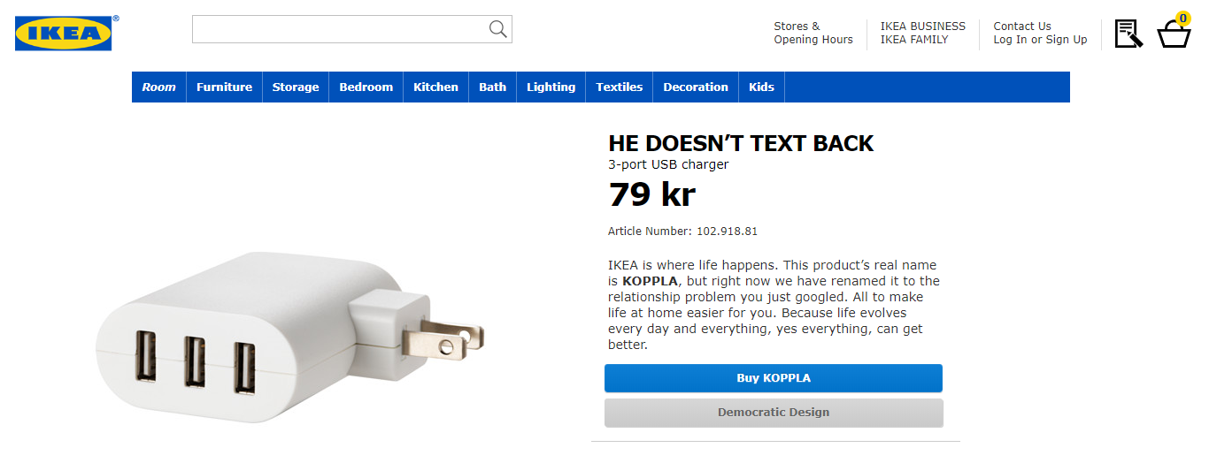
Task: Select Storage in the navigation bar
Action: [296, 87]
